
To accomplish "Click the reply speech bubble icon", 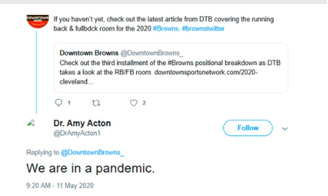I will click(58, 103).
